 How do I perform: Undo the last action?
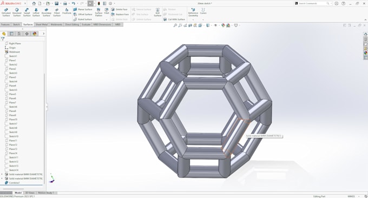pos(74,3)
